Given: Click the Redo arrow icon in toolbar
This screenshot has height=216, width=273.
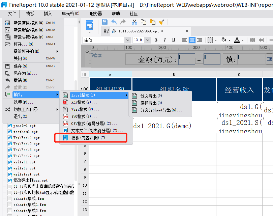Looking at the screenshot, I should coord(123,22).
